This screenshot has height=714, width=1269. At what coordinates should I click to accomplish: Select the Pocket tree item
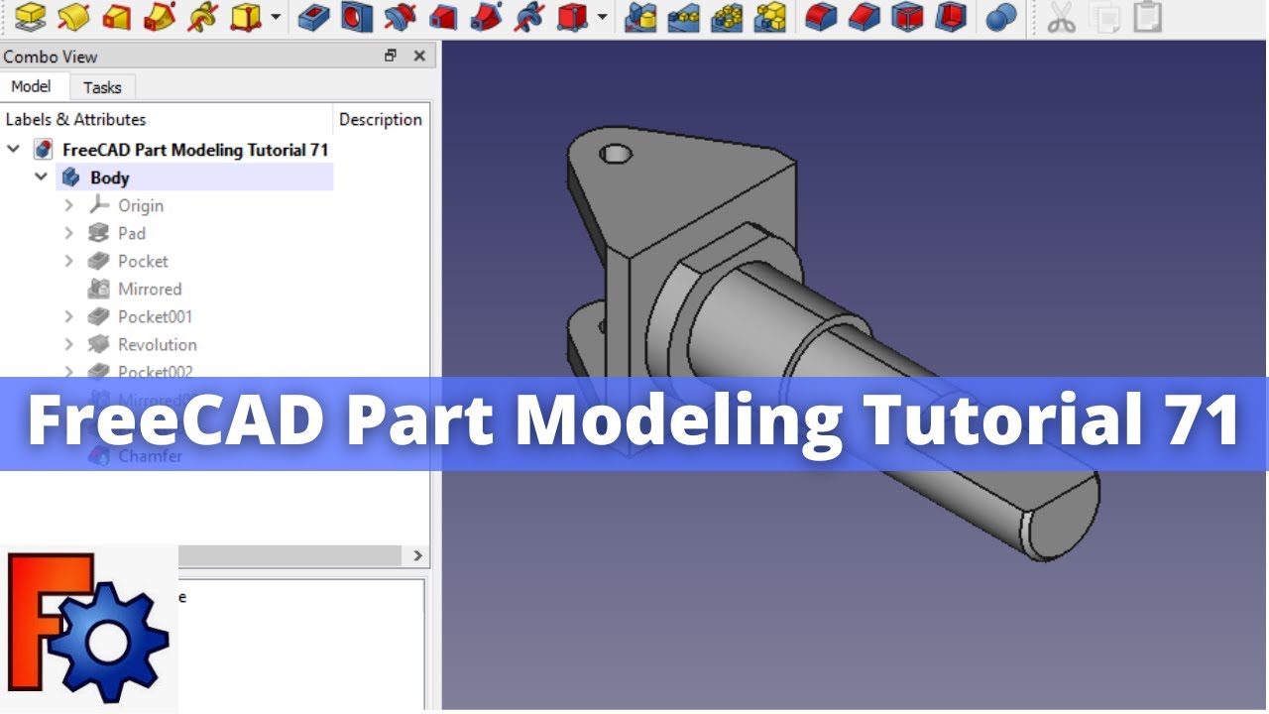pos(143,261)
